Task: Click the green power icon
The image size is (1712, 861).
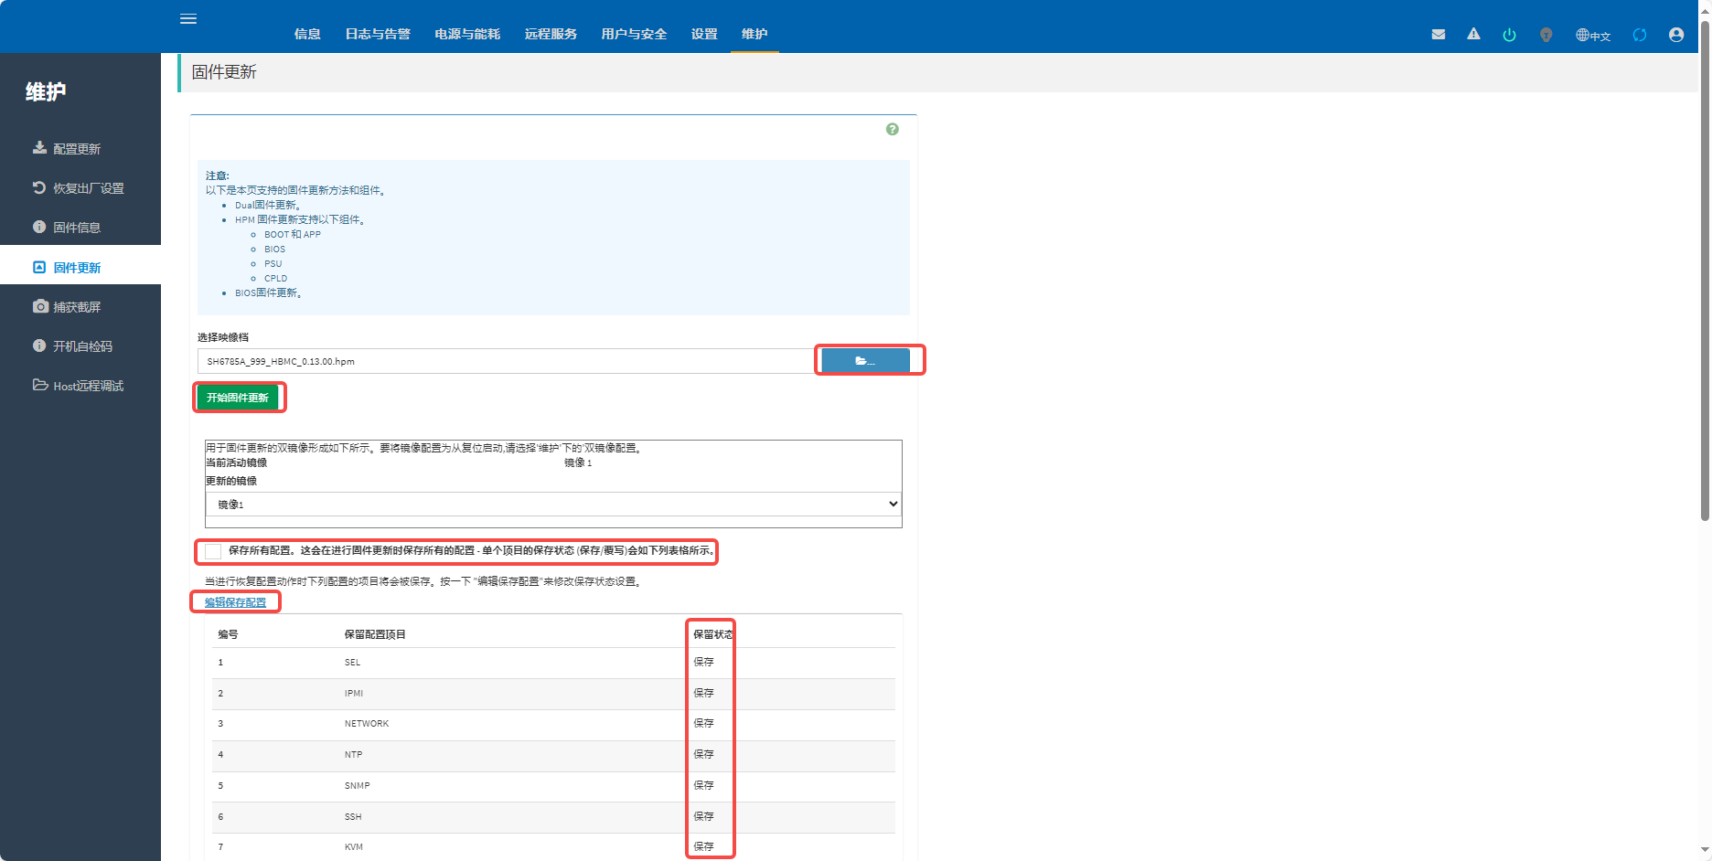Action: point(1509,35)
